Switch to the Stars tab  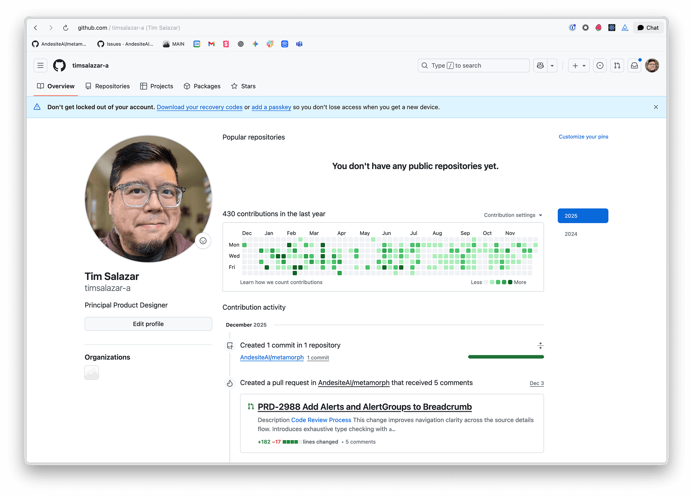click(243, 86)
